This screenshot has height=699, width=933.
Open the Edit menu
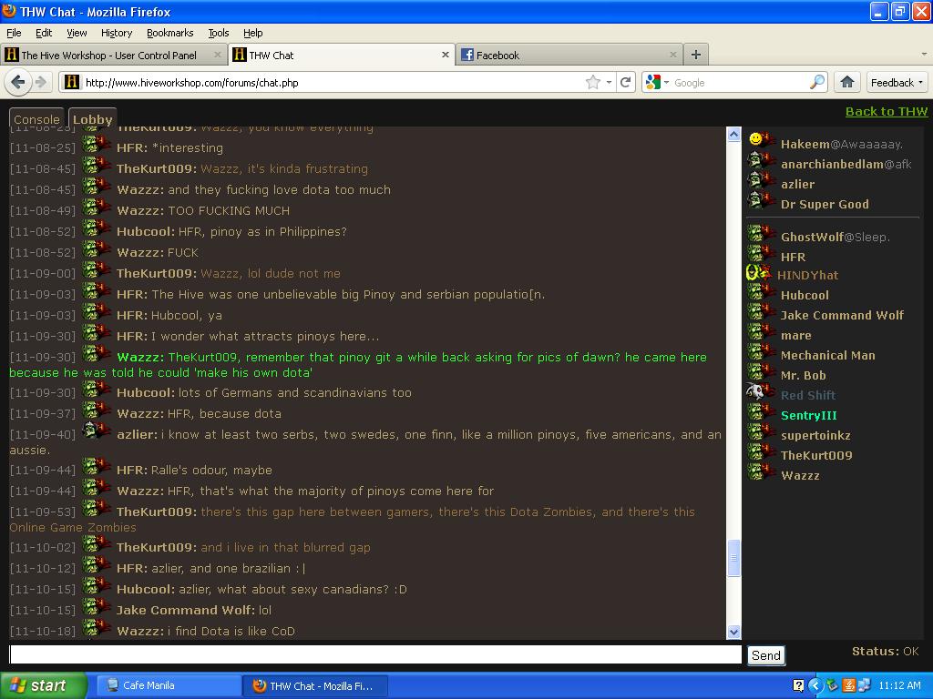tap(44, 33)
